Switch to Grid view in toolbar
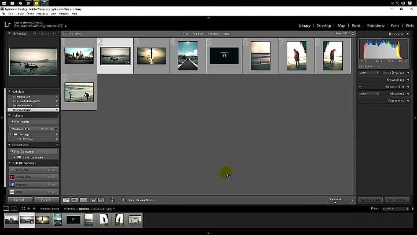This screenshot has height=235, width=417. click(x=66, y=200)
